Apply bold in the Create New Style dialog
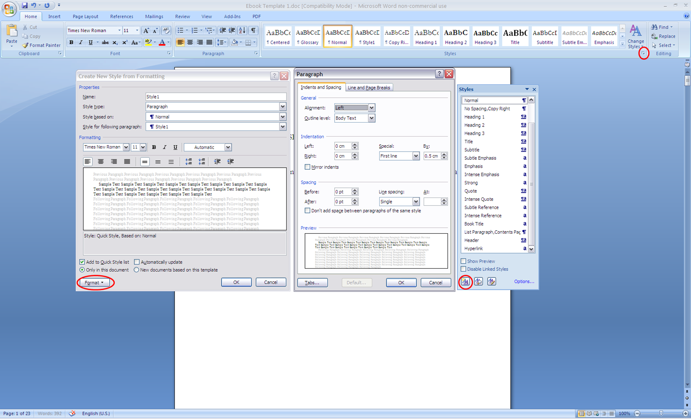Image resolution: width=691 pixels, height=419 pixels. pos(154,147)
